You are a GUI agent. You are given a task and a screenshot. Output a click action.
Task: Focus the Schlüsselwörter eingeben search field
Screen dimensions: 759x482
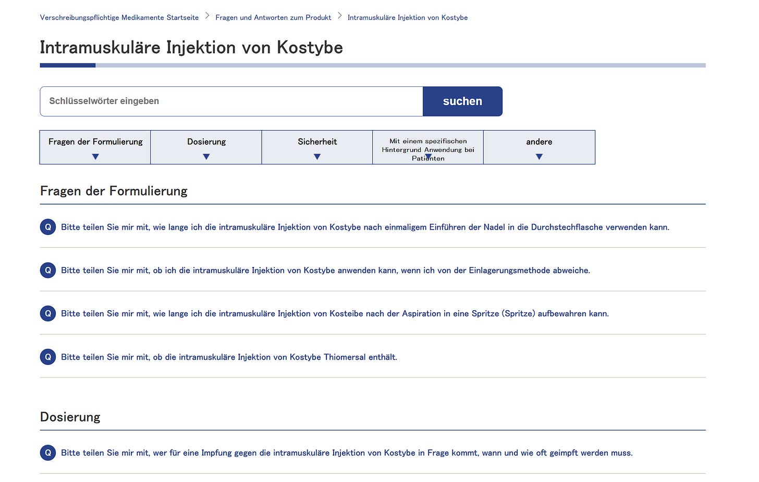(x=231, y=102)
